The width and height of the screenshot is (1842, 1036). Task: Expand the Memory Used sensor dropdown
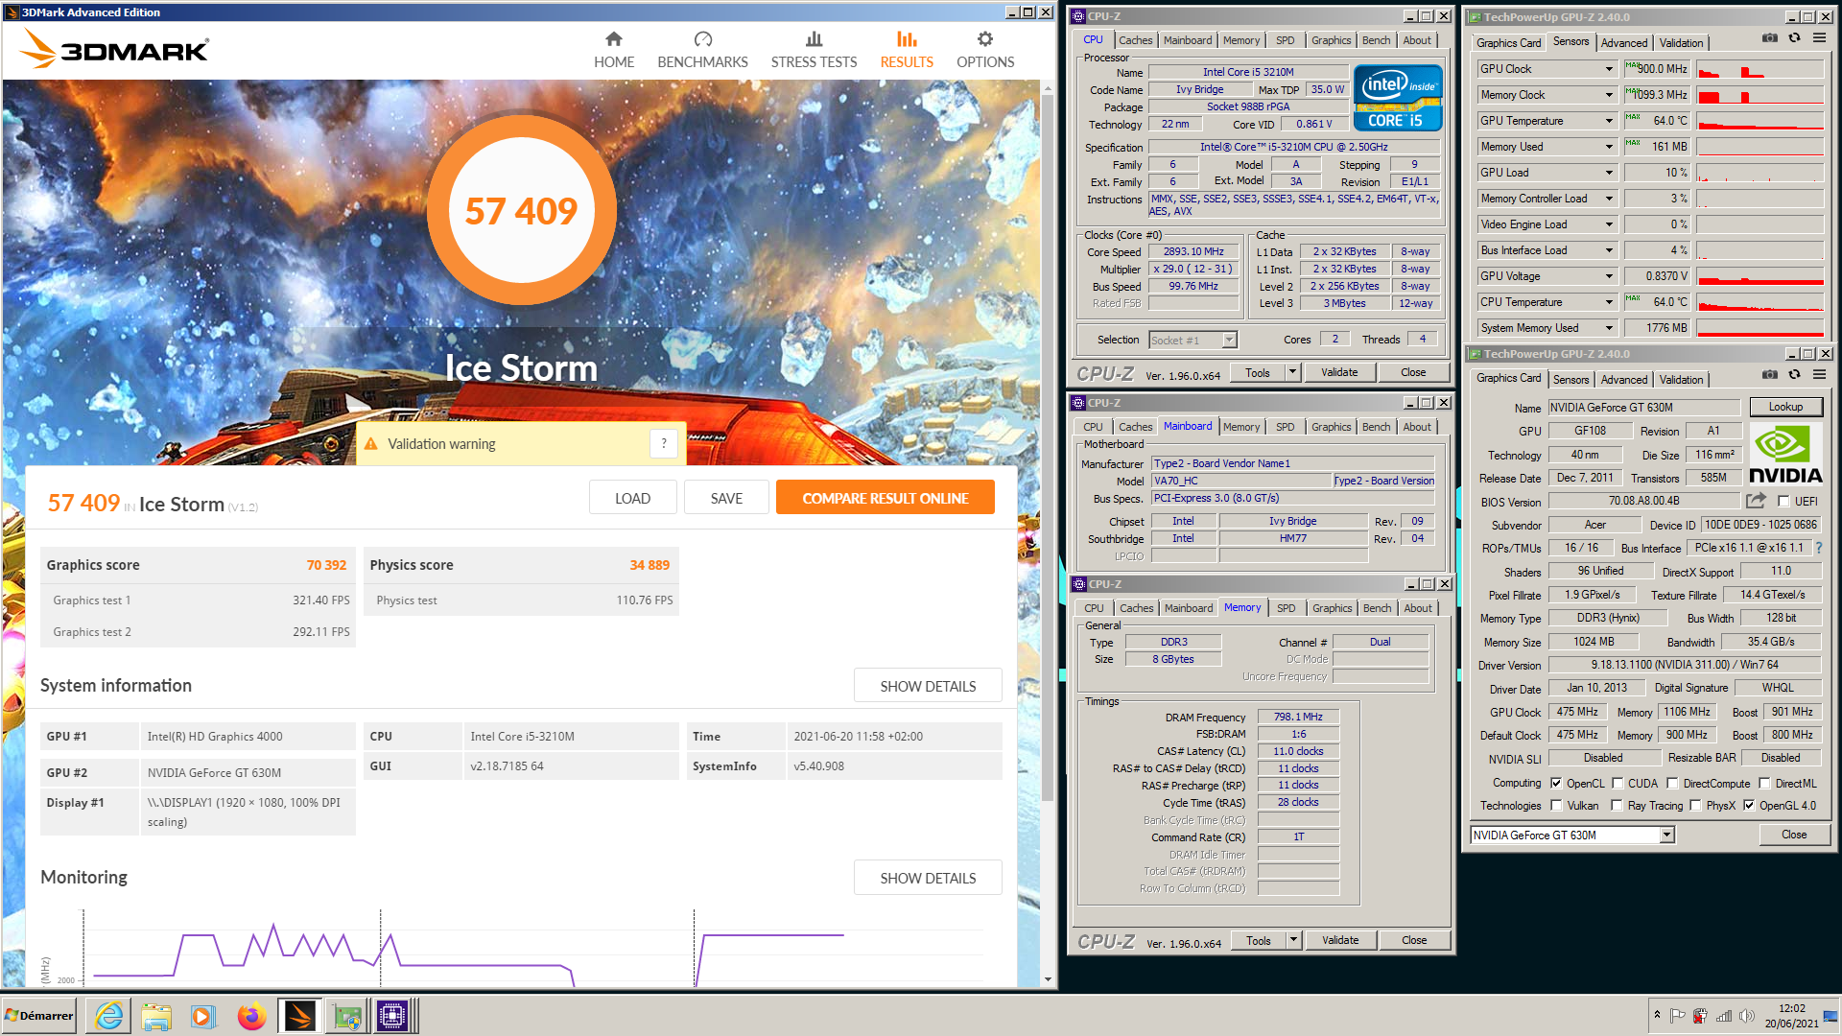(x=1609, y=147)
